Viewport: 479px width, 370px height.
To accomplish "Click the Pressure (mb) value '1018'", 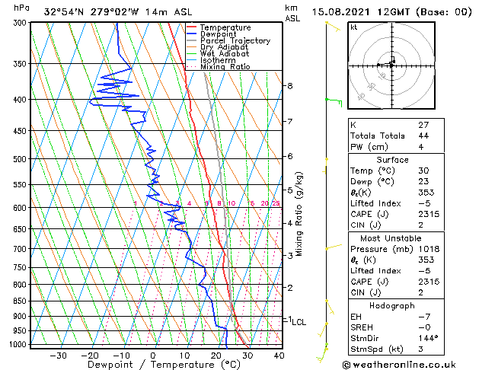I will click(430, 249).
